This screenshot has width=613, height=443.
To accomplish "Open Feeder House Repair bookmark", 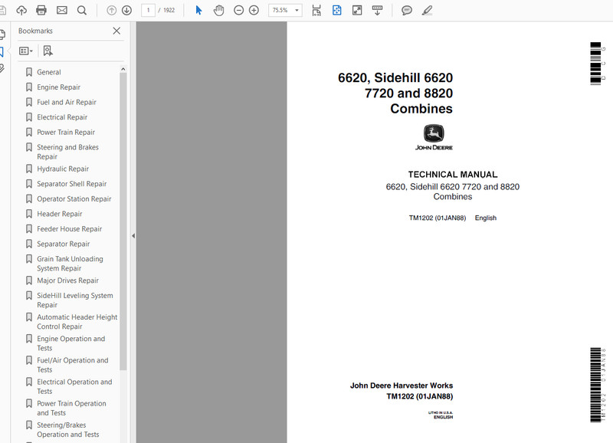I will (x=69, y=228).
